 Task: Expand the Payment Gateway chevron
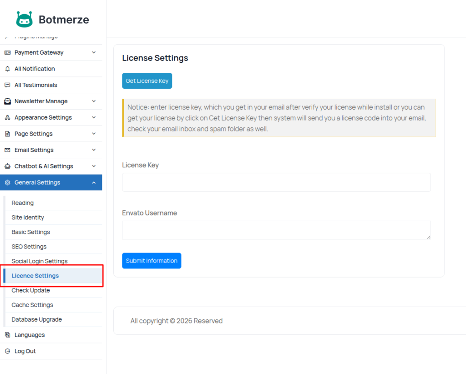coord(94,53)
